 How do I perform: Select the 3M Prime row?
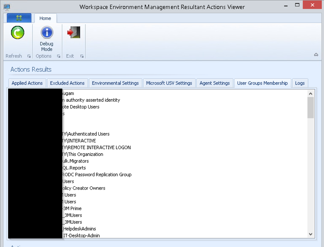(158, 208)
